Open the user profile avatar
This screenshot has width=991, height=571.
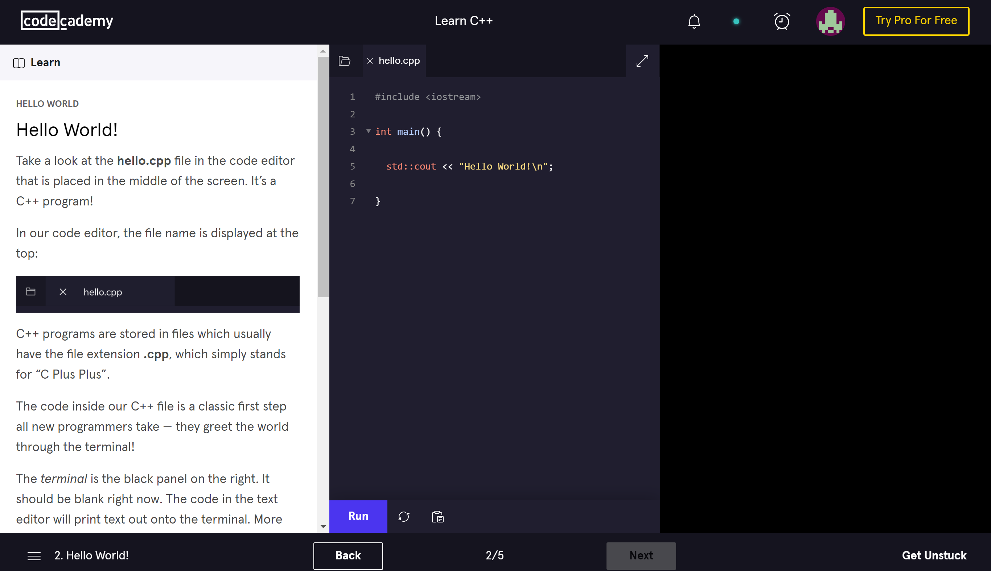(830, 21)
